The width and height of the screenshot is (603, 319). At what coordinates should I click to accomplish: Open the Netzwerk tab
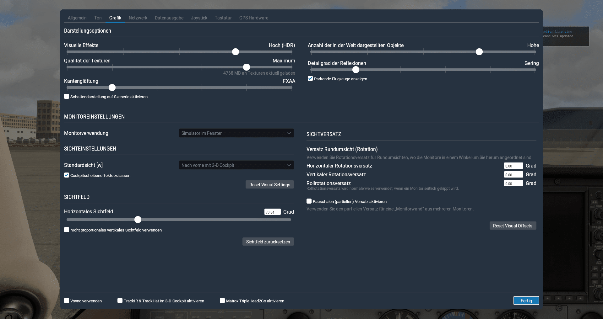click(x=138, y=18)
